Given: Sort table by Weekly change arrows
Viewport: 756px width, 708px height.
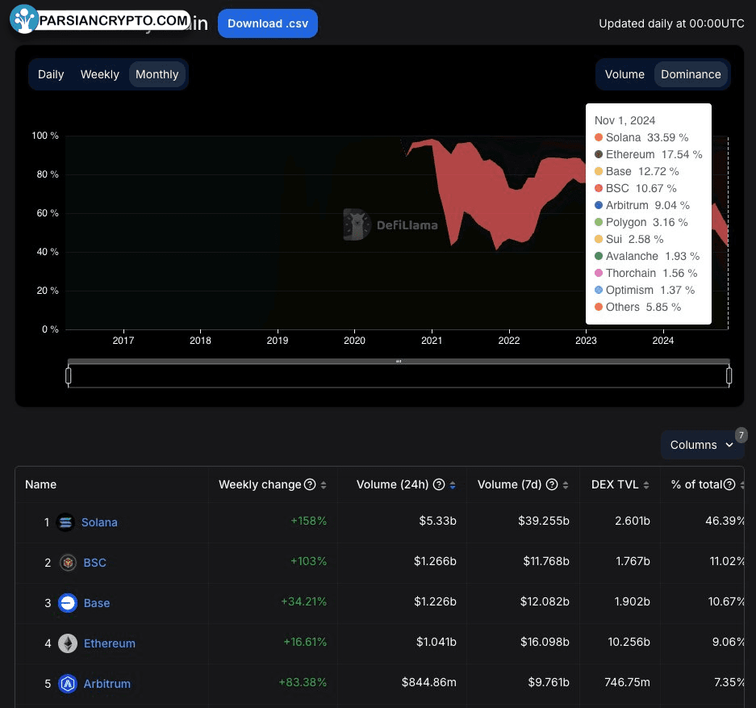Looking at the screenshot, I should coord(324,485).
